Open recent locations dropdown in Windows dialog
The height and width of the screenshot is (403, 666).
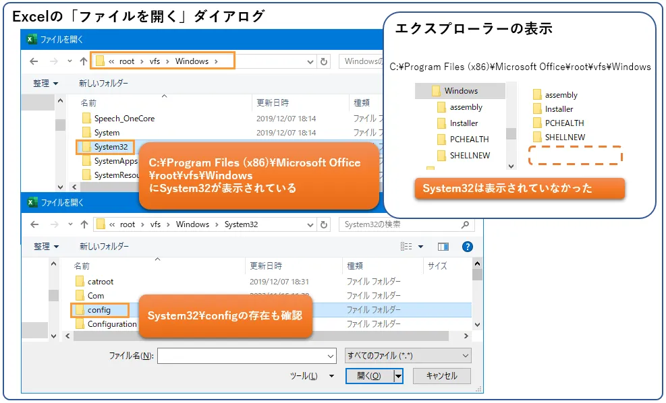(70, 61)
